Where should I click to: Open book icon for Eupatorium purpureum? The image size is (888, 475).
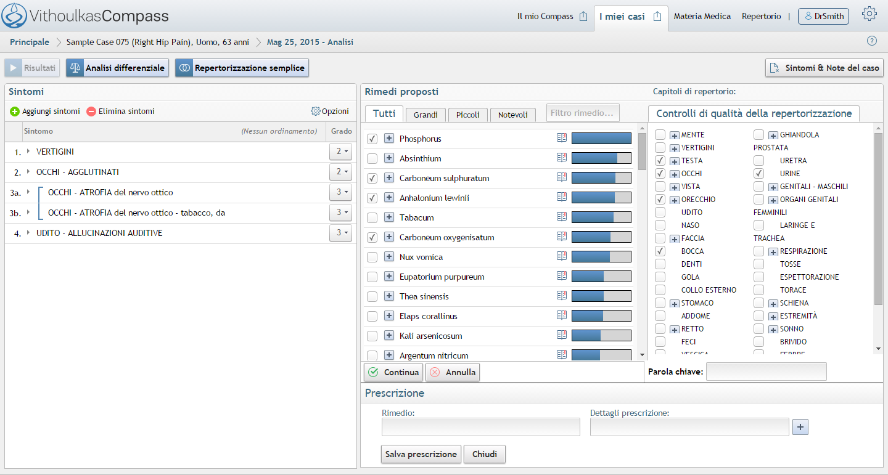point(561,276)
